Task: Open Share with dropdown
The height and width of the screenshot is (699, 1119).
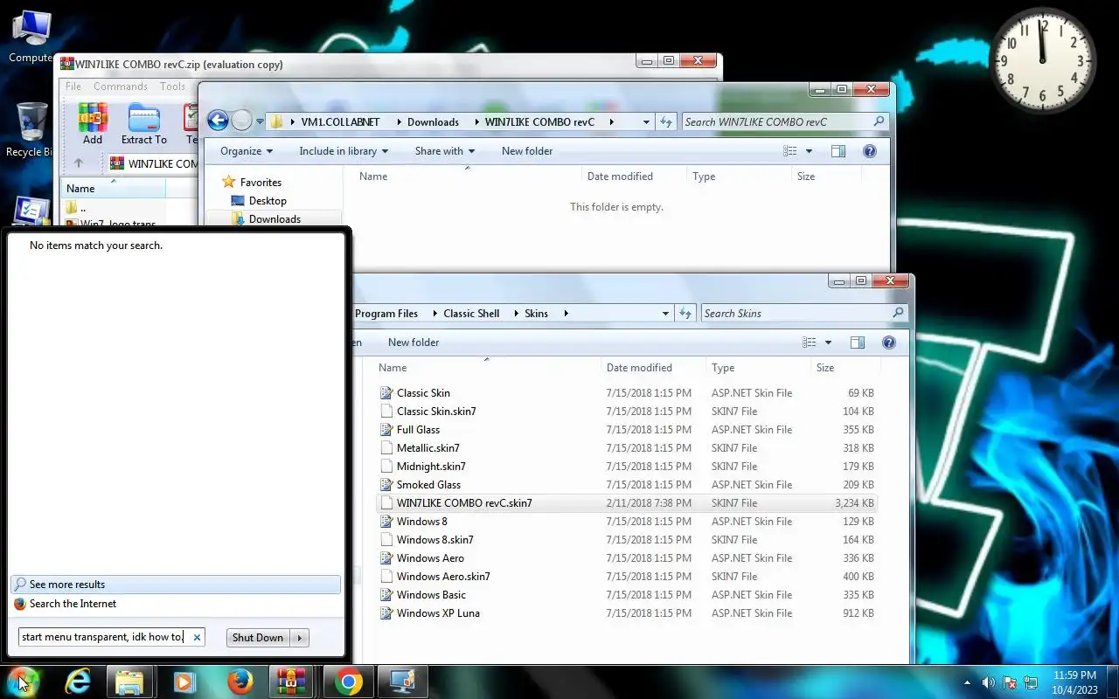Action: click(445, 151)
